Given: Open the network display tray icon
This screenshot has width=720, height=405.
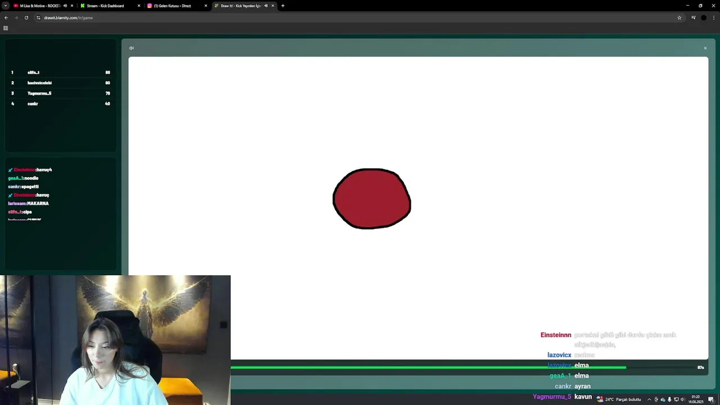Looking at the screenshot, I should click(x=676, y=399).
